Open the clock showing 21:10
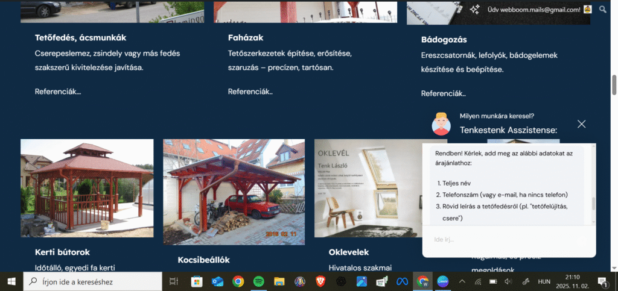This screenshot has height=291, width=618. coord(572,281)
